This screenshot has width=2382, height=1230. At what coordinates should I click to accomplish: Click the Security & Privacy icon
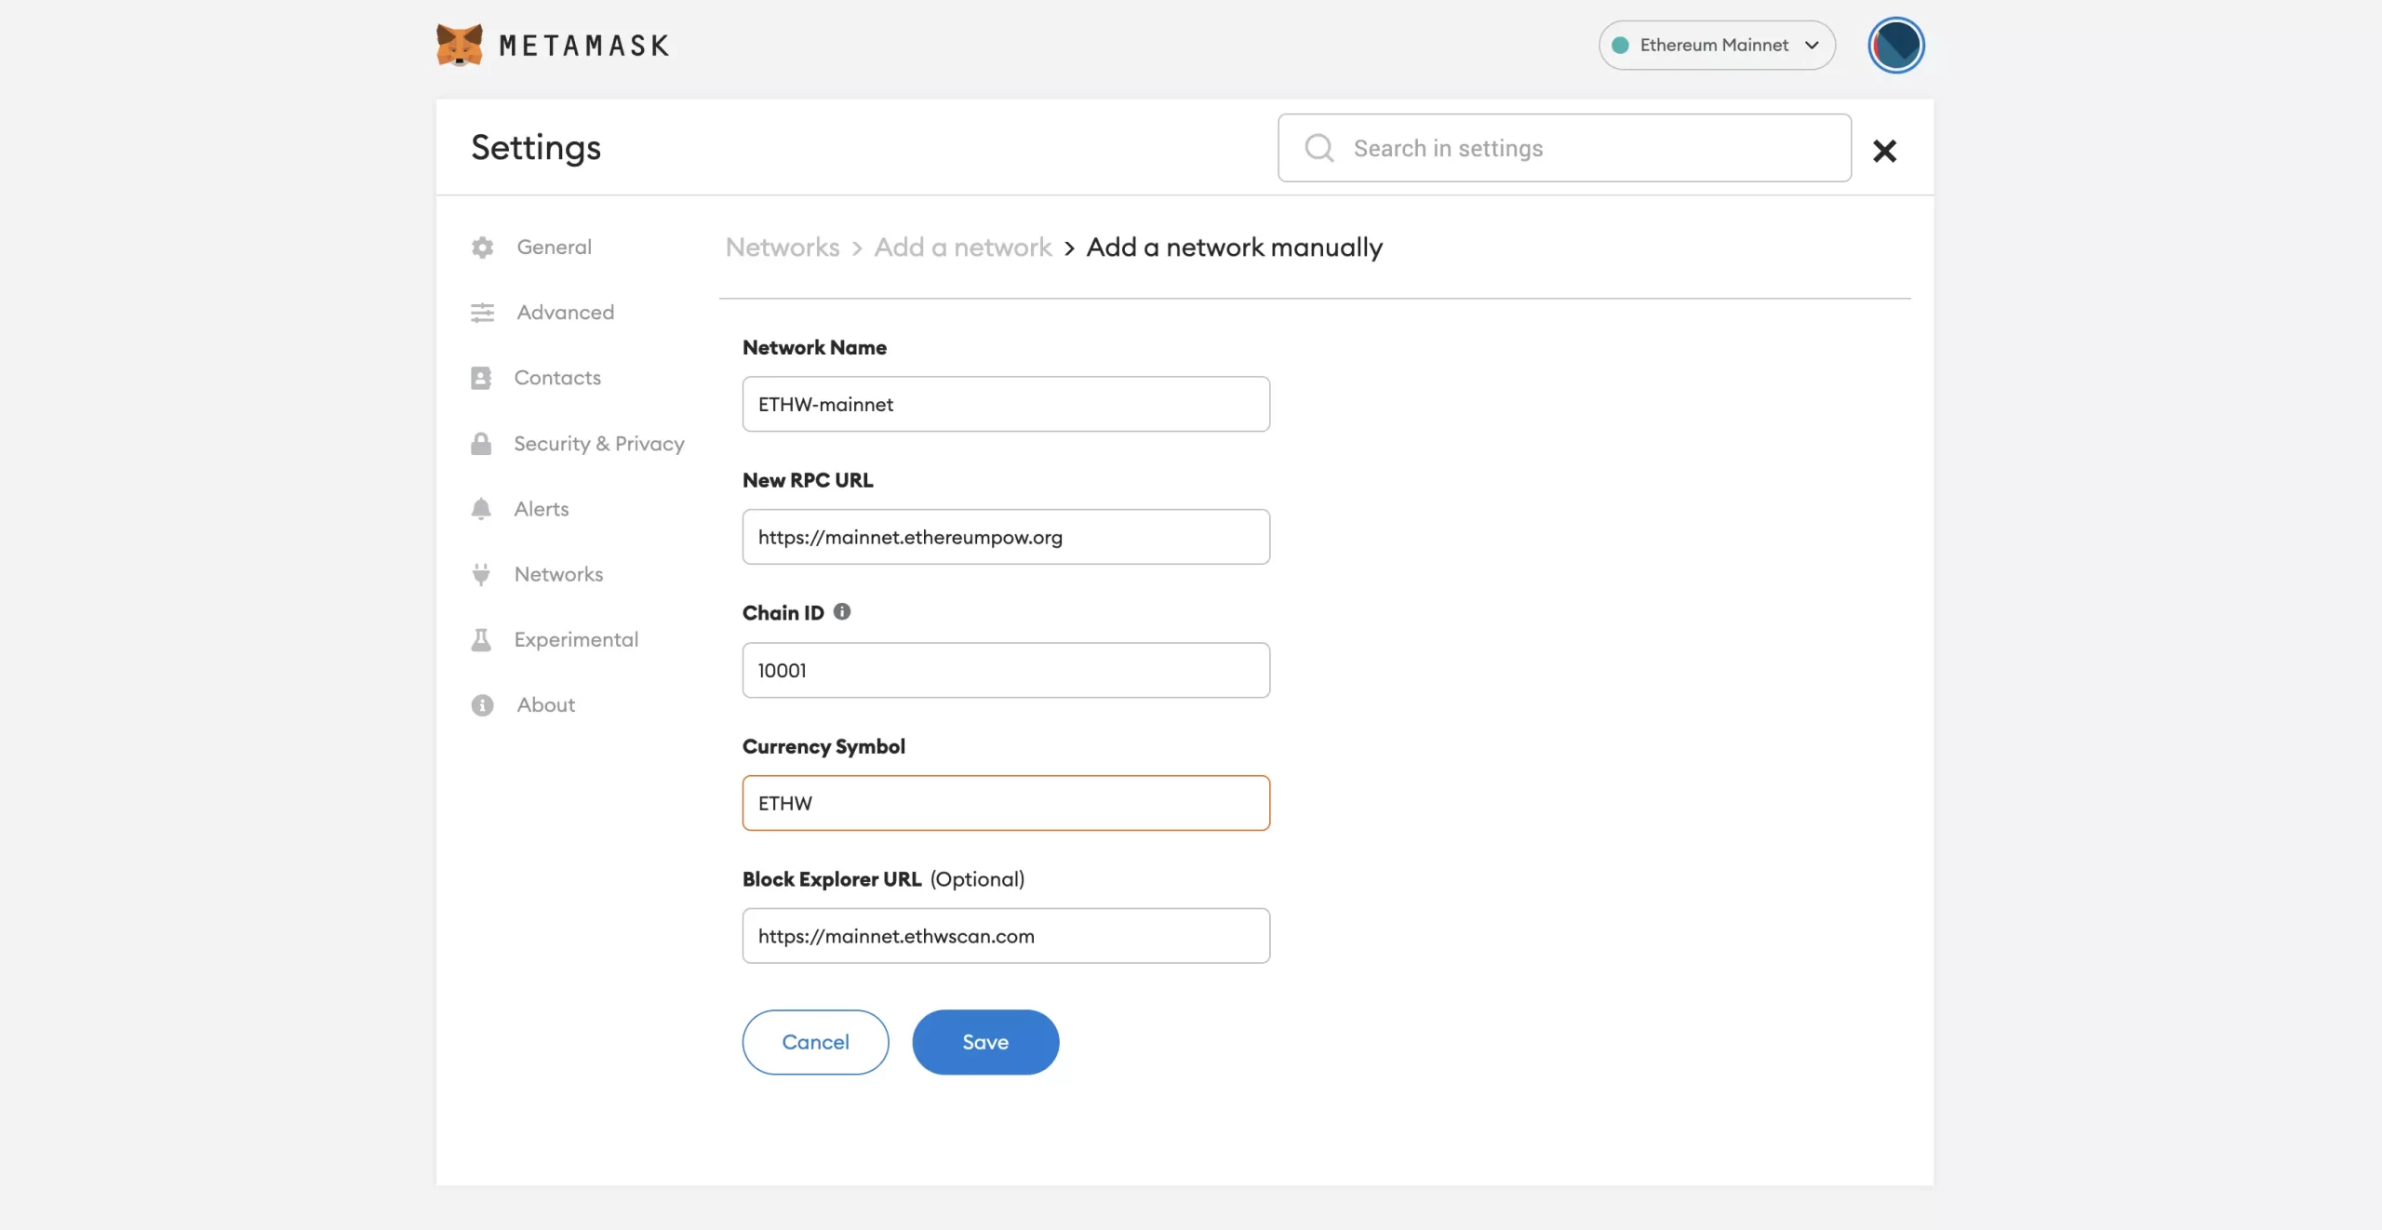click(480, 444)
